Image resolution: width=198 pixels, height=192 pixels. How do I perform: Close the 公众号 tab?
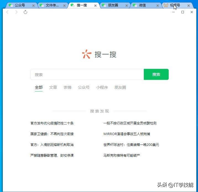[33, 6]
